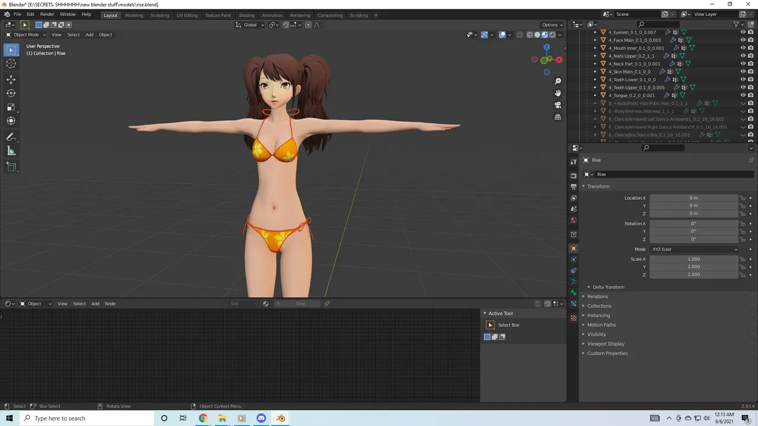Activate the Annotate pencil tool
758x426 pixels.
click(11, 137)
